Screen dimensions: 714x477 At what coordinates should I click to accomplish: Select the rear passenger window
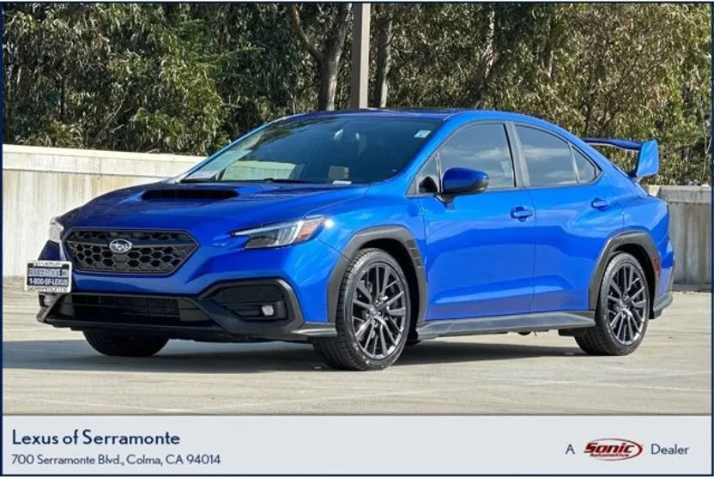pos(546,156)
